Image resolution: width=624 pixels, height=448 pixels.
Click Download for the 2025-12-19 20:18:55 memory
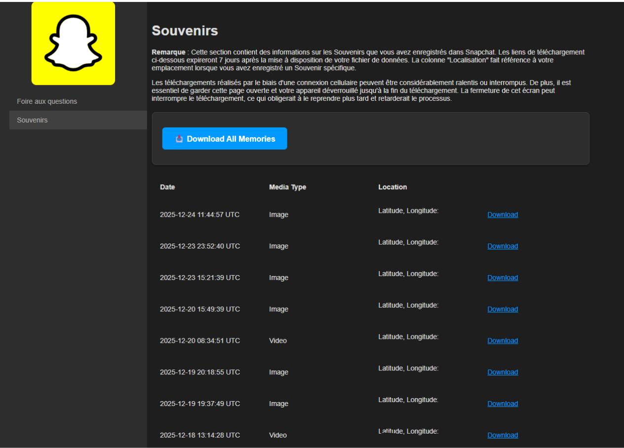[x=503, y=372]
